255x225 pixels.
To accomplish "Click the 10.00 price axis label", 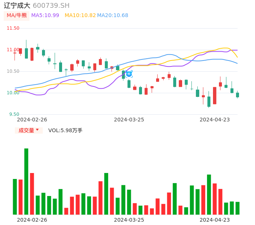I will tap(13, 93).
